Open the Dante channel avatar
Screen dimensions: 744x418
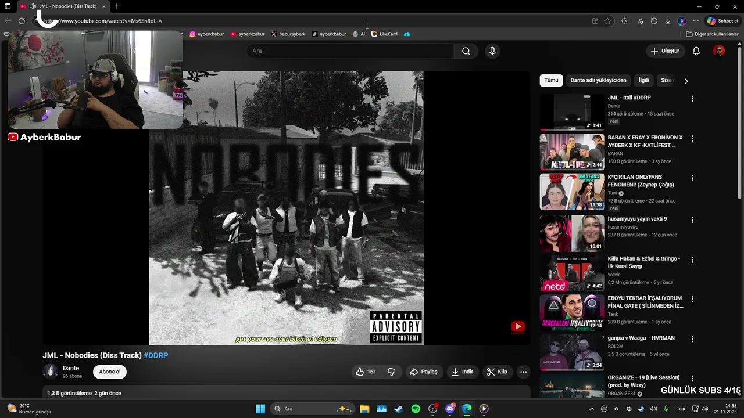[x=51, y=372]
